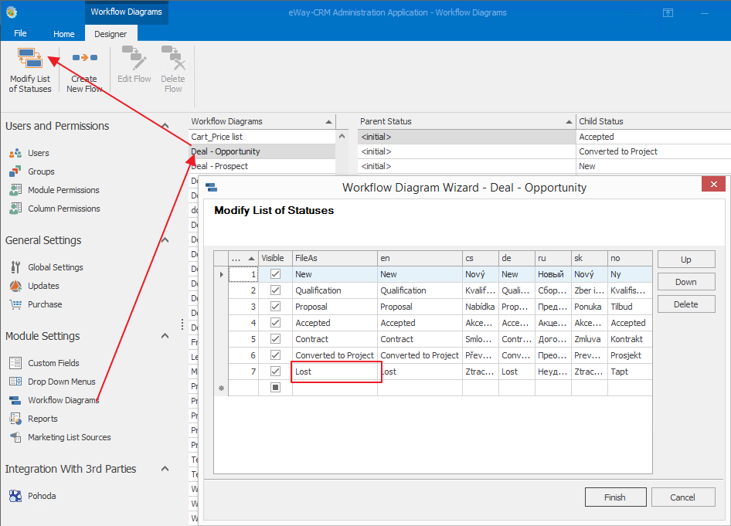Open Column Permissions sidebar icon
731x526 pixels.
15,209
